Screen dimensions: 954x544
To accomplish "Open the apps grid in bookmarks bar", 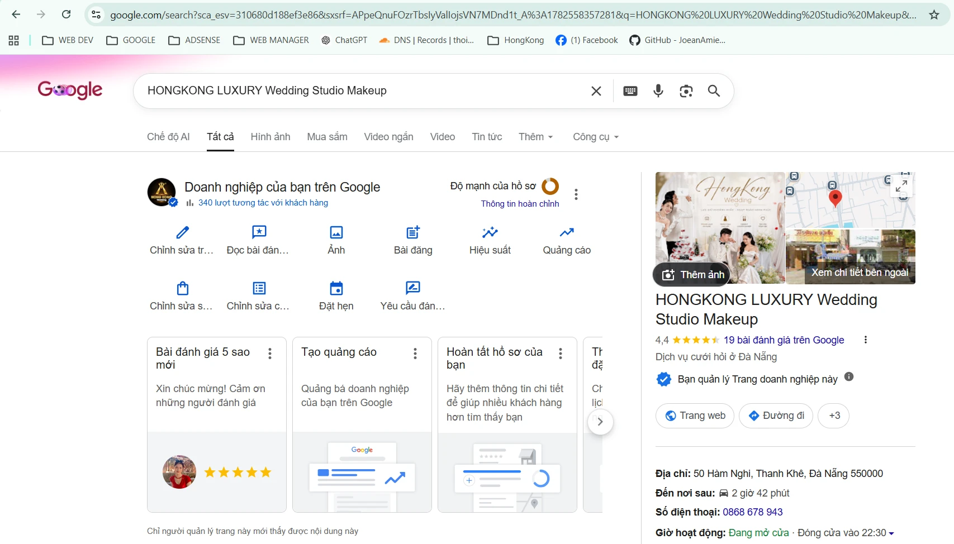I will click(x=14, y=40).
